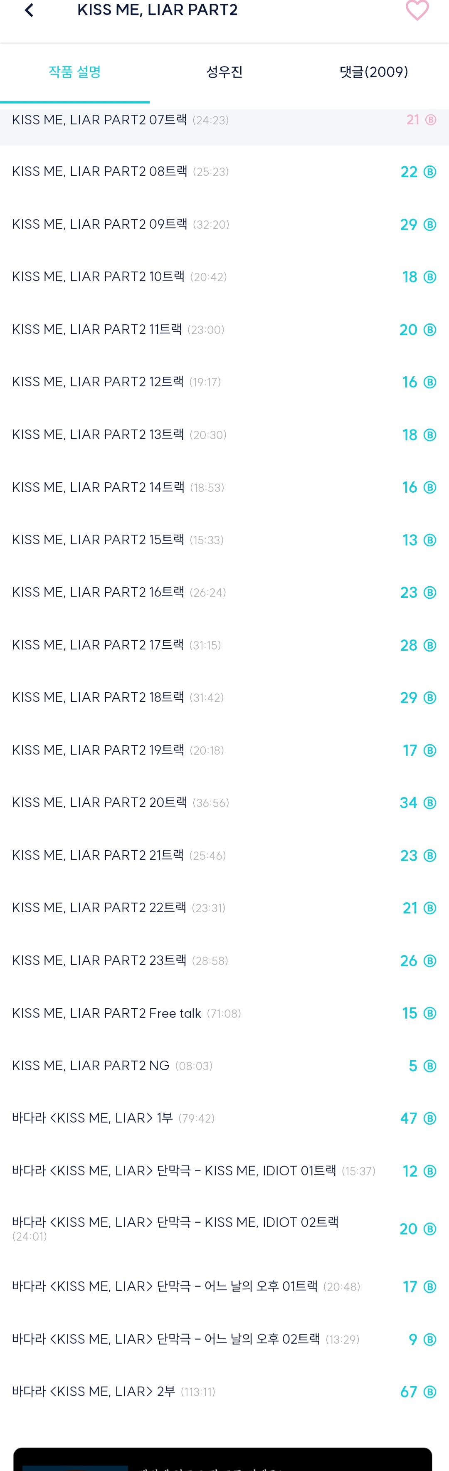Tap coin icon for 바다라 2부 priced 67
This screenshot has height=1471, width=449.
pyautogui.click(x=430, y=1392)
